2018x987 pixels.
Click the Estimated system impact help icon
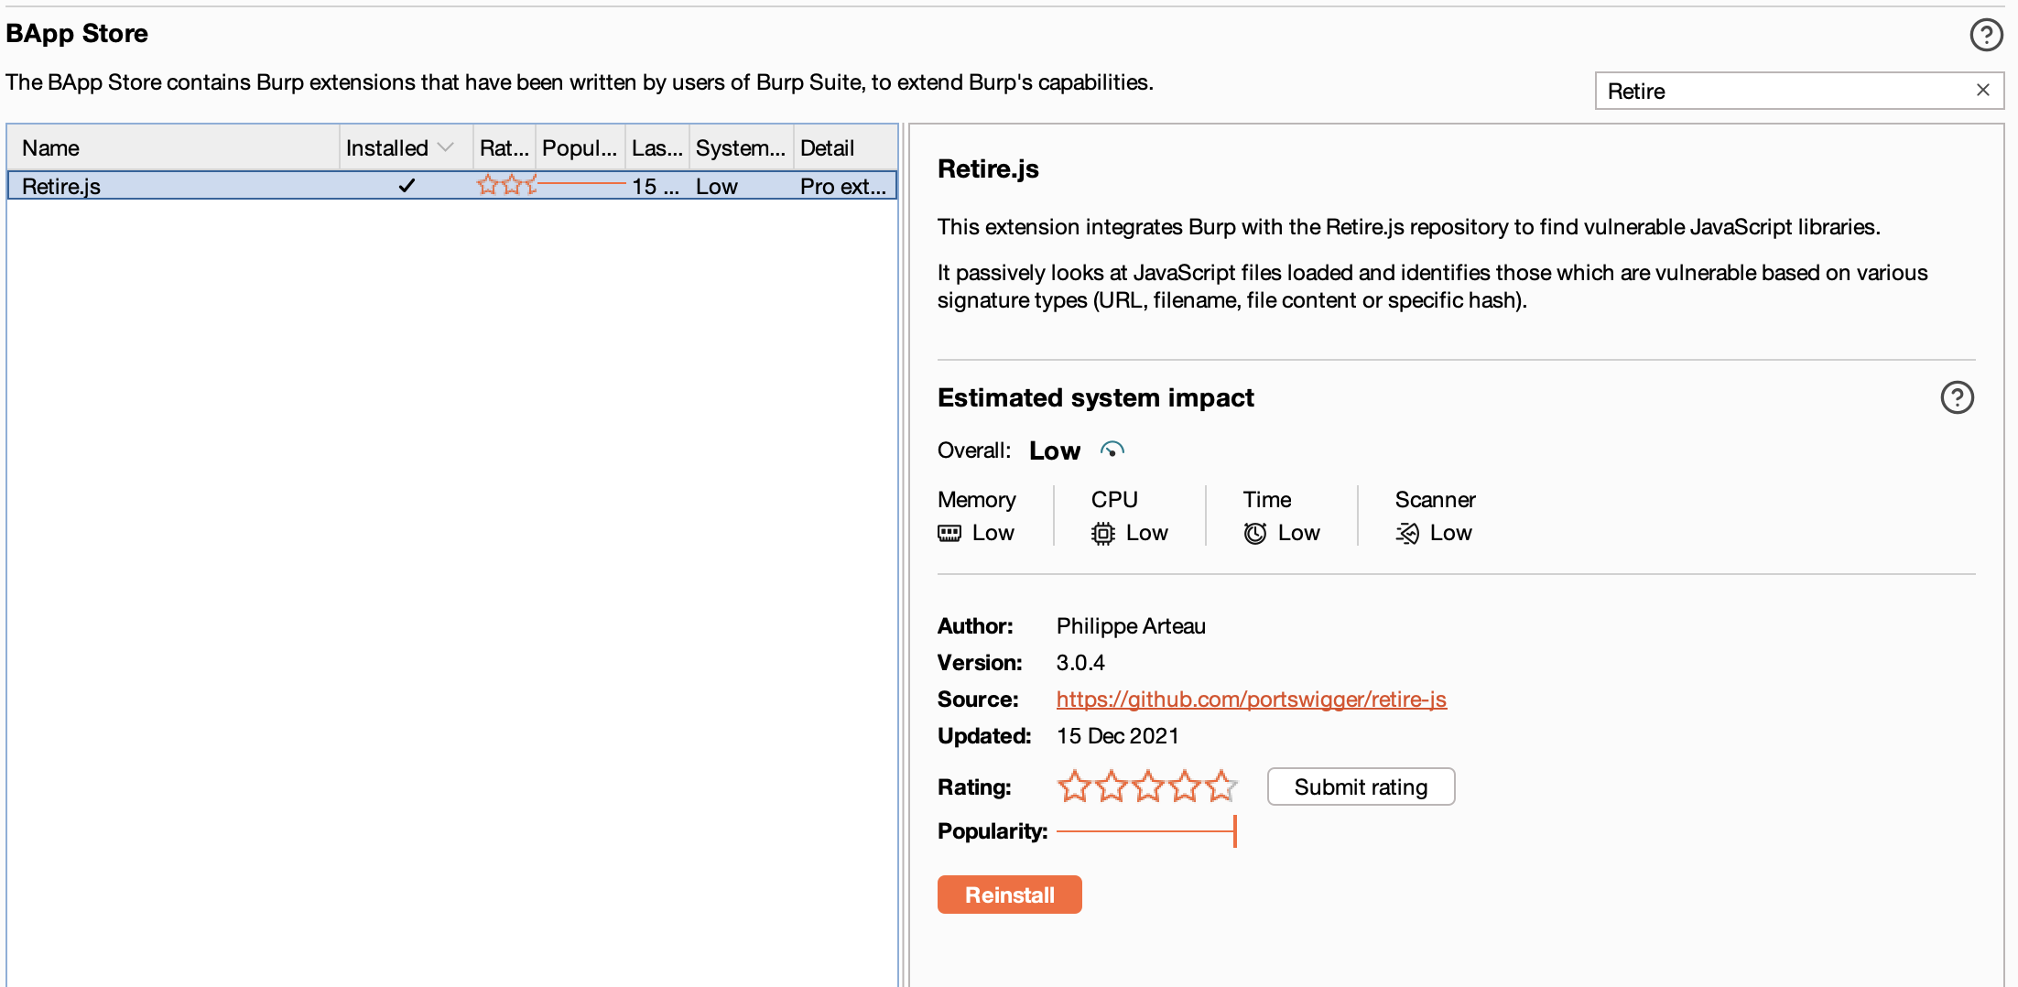1957,397
